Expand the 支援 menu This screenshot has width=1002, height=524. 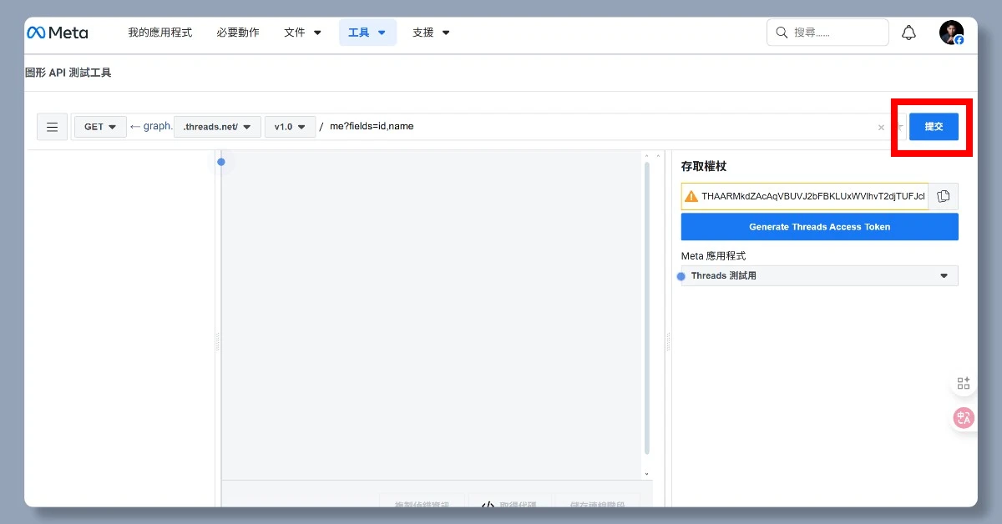tap(431, 33)
